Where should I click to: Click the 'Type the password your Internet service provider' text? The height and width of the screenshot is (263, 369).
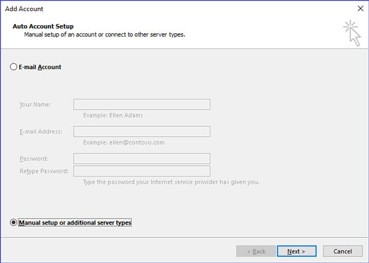pyautogui.click(x=171, y=182)
